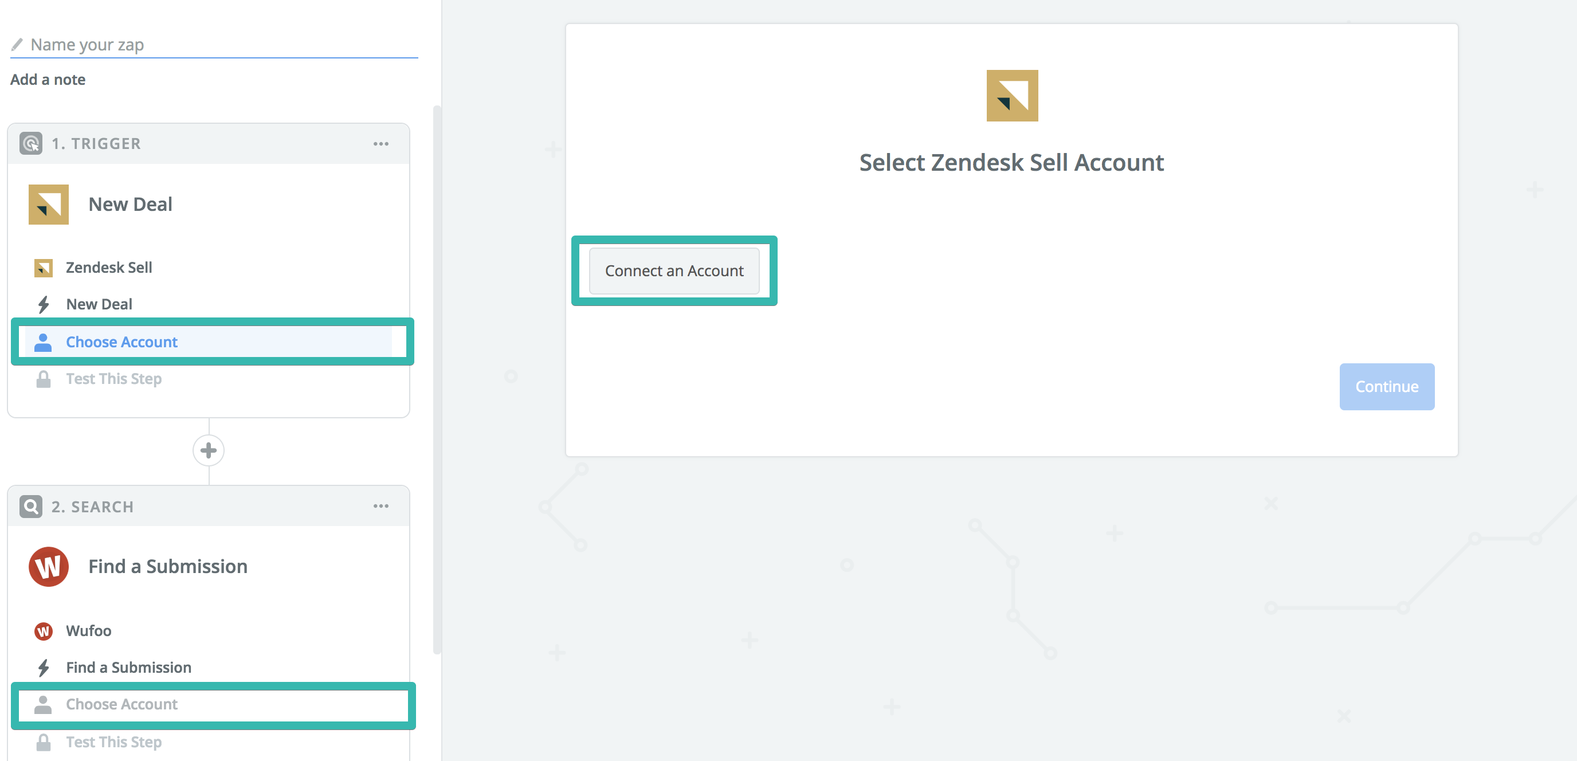Click the lock icon for trigger Test This Step
This screenshot has width=1577, height=761.
[x=44, y=379]
